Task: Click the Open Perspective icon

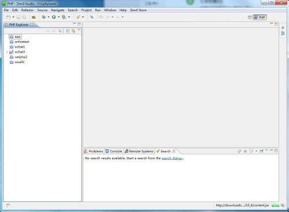Action: (250, 17)
